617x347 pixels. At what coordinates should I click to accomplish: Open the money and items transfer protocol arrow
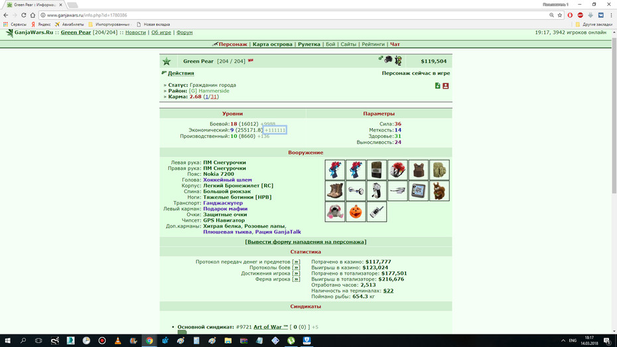(x=296, y=261)
